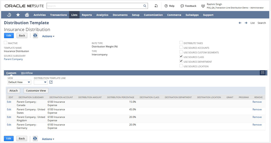
Task: Click the top print icon
Action: coord(35,36)
